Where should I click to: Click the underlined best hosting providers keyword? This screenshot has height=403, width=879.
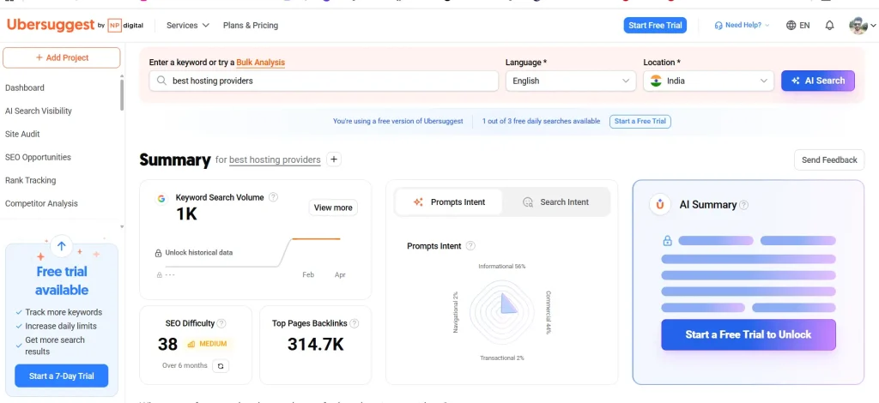(x=275, y=160)
